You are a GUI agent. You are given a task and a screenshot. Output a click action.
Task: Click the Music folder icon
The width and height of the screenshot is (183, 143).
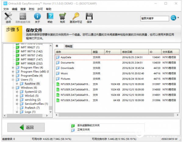58,73
